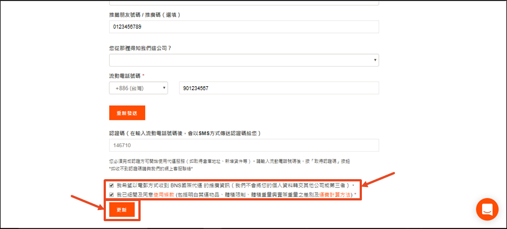The width and height of the screenshot is (507, 229).
Task: Focus the mobile number field 901234567
Action: [x=278, y=88]
